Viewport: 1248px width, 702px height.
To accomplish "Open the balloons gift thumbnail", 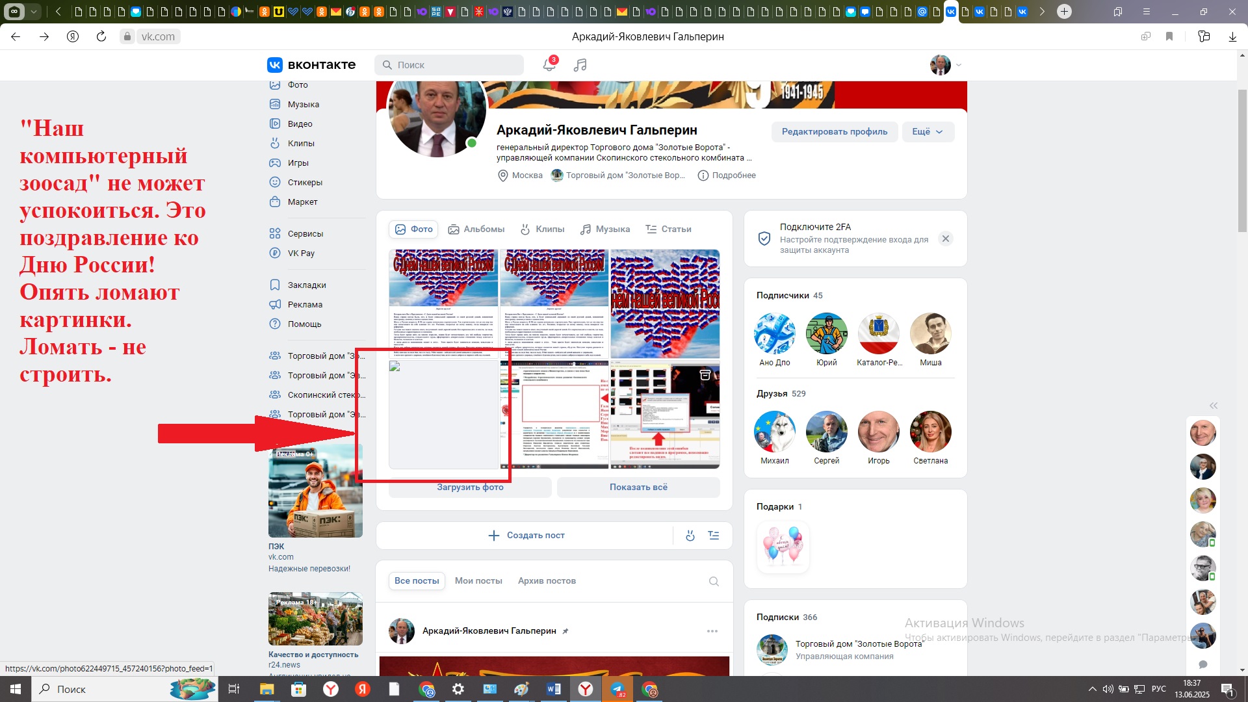I will (783, 547).
